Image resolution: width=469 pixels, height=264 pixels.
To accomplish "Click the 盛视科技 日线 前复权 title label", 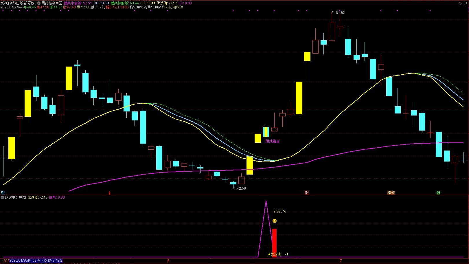I will (18, 3).
